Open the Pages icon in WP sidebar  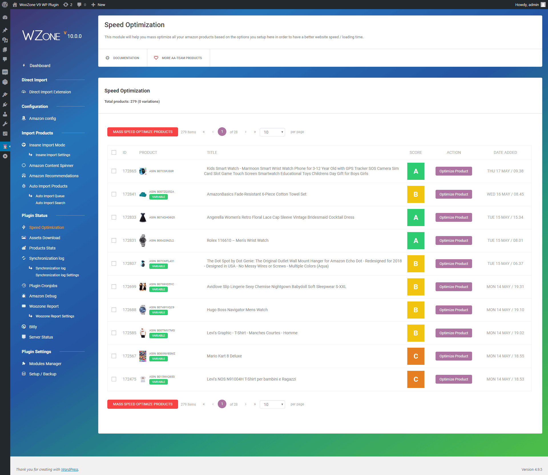(5, 50)
